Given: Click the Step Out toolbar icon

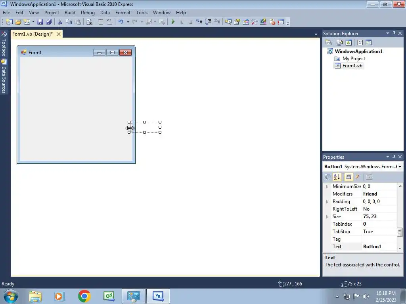Looking at the screenshot, I should coord(217,22).
